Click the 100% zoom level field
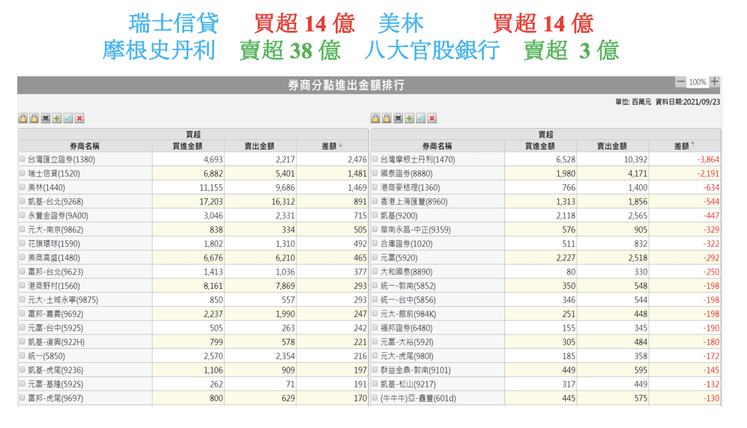747x428 pixels. tap(698, 82)
